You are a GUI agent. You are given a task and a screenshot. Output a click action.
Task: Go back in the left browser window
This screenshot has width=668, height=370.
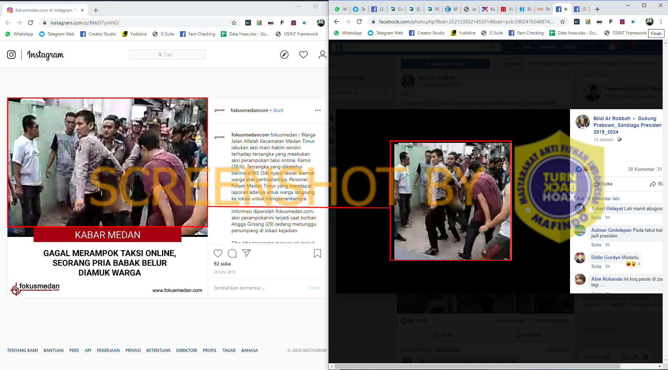coord(8,23)
